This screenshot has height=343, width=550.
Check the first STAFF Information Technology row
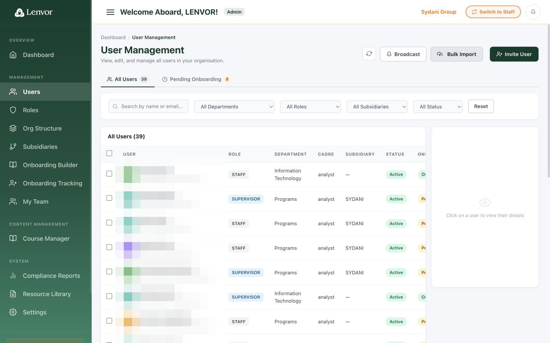click(109, 174)
